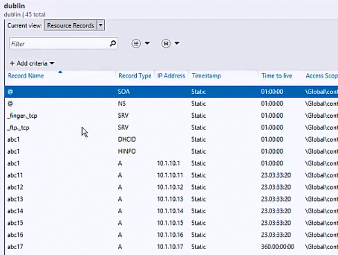Select the _ftp._tcp SRV record
338x255 pixels.
click(x=171, y=128)
